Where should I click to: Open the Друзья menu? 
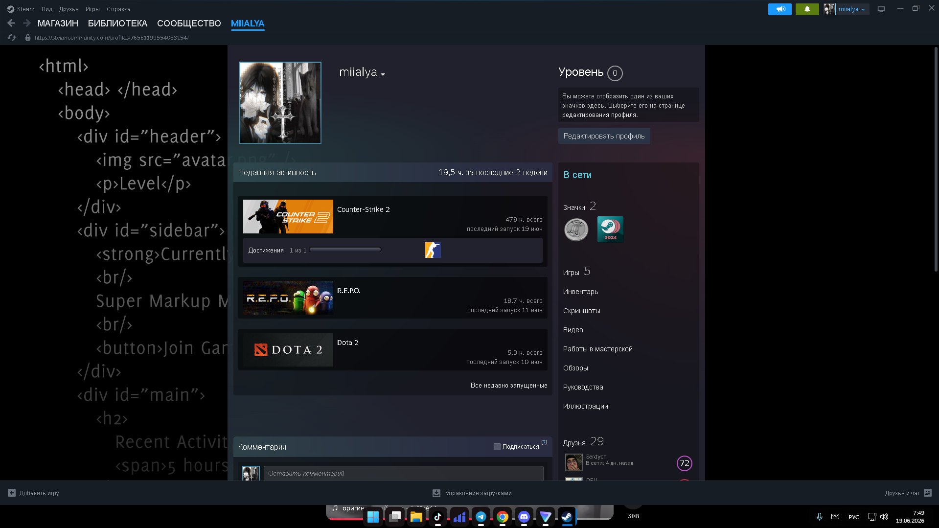(x=69, y=9)
